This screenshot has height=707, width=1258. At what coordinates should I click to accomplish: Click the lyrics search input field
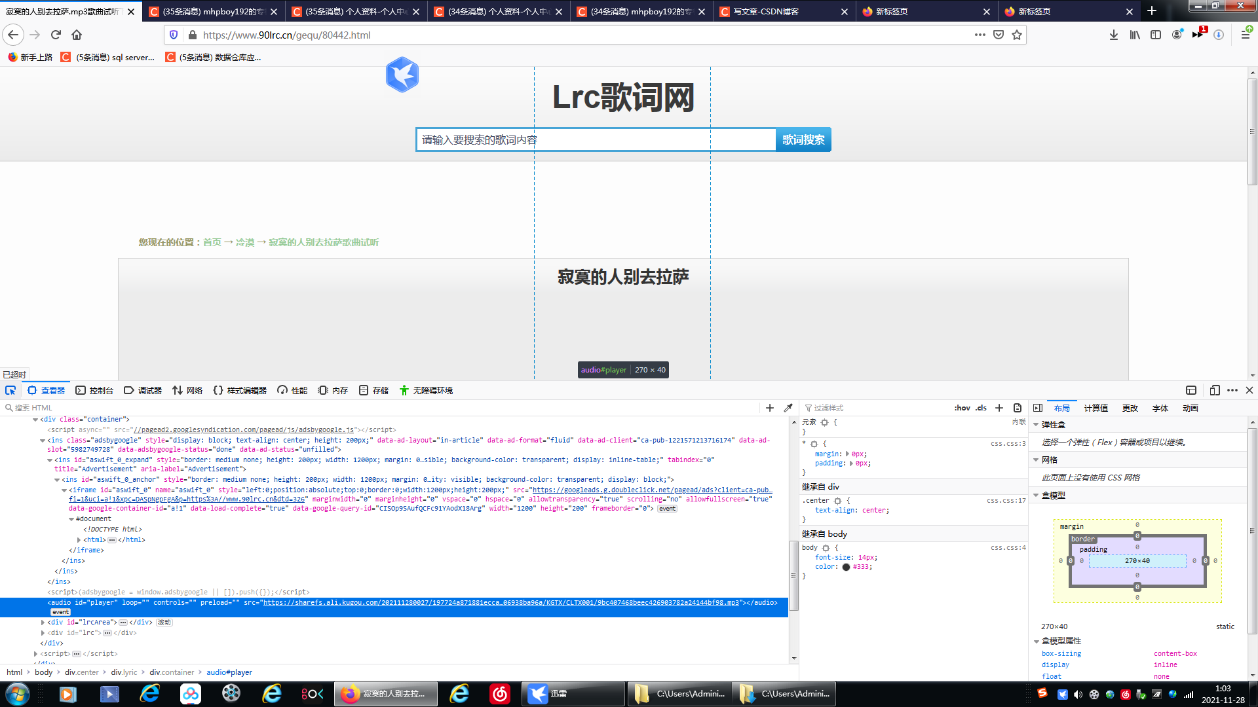tap(596, 139)
